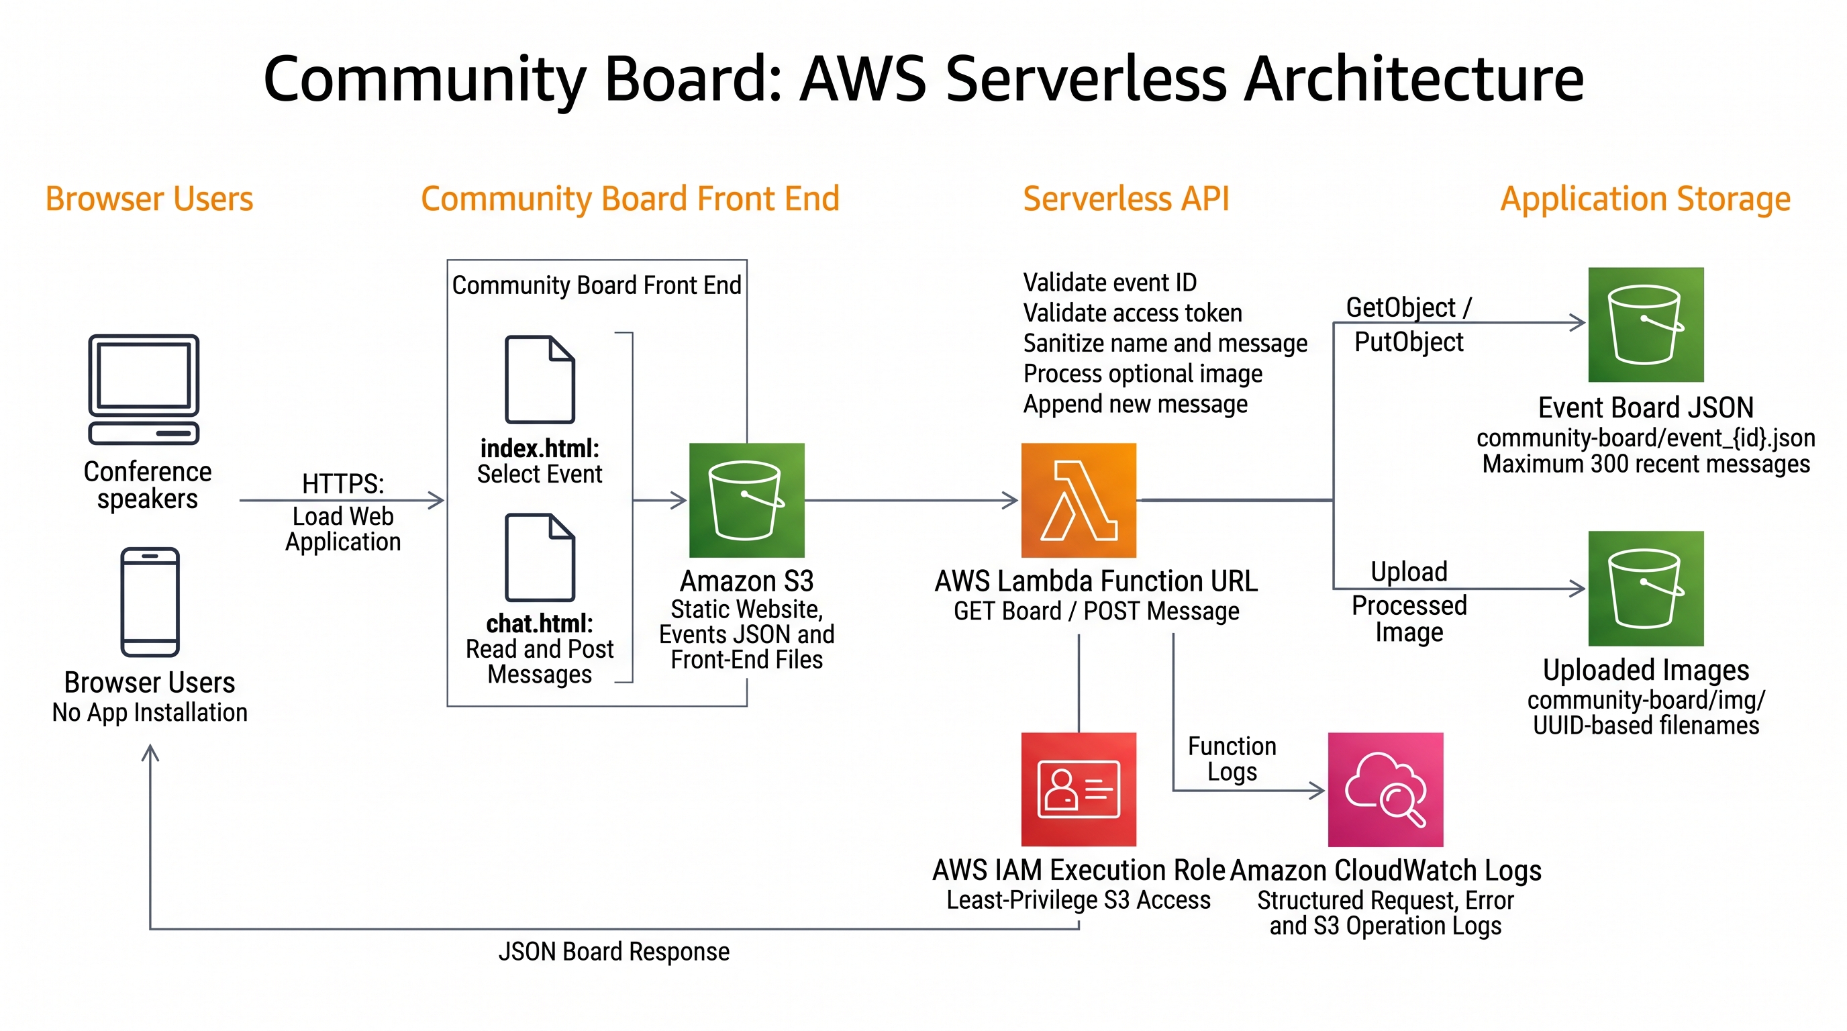Click the orange "Community Board Front End" heading
Image resolution: width=1847 pixels, height=1031 pixels.
[x=630, y=199]
